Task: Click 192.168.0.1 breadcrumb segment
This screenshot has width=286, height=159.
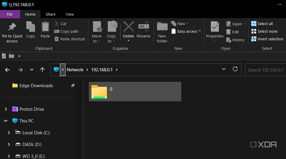Action: tap(102, 70)
